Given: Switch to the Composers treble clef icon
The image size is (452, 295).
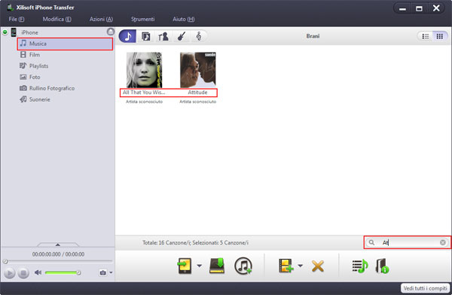Looking at the screenshot, I should click(199, 36).
